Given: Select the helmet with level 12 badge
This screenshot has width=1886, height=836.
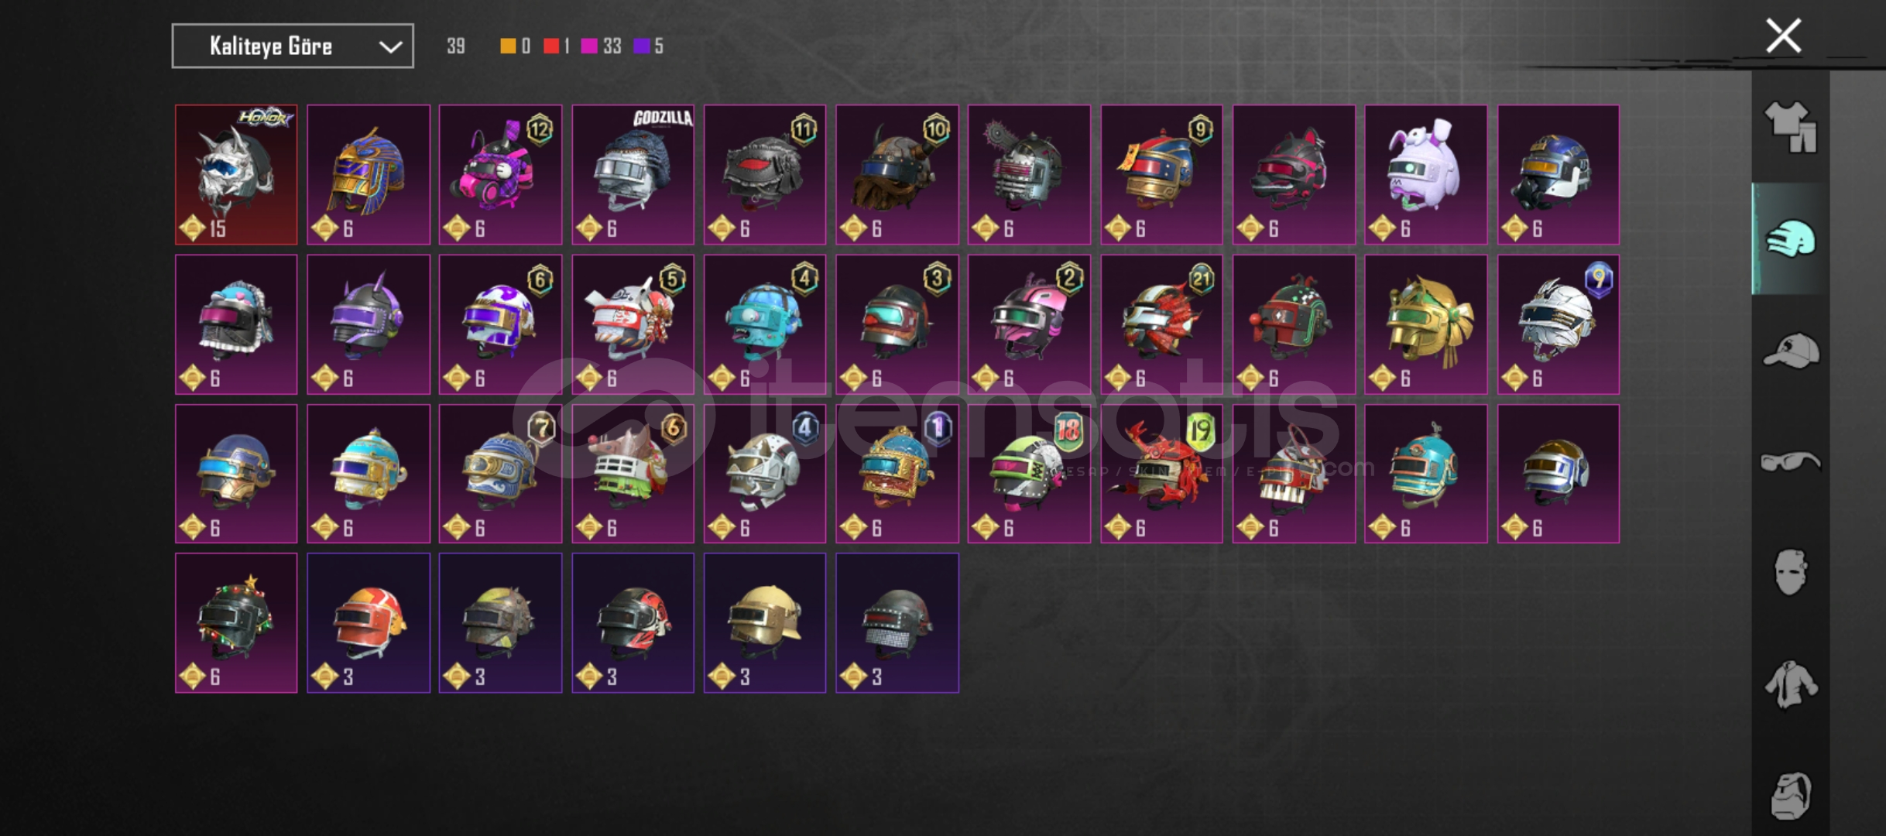Looking at the screenshot, I should [500, 175].
